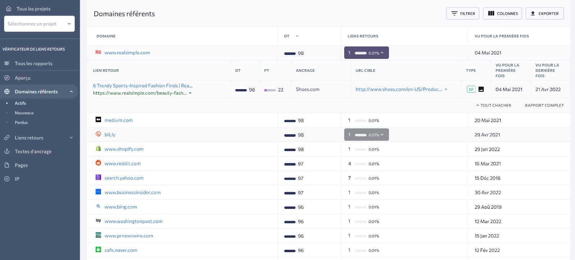
Task: Click the Liens retours column header
Action: click(363, 36)
